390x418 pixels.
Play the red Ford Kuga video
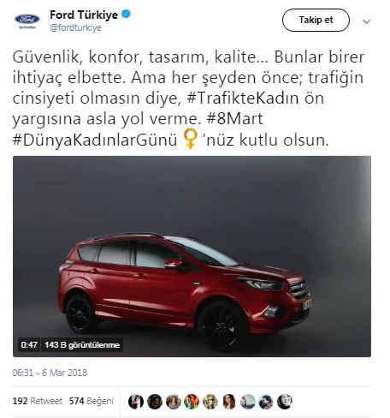click(x=192, y=256)
